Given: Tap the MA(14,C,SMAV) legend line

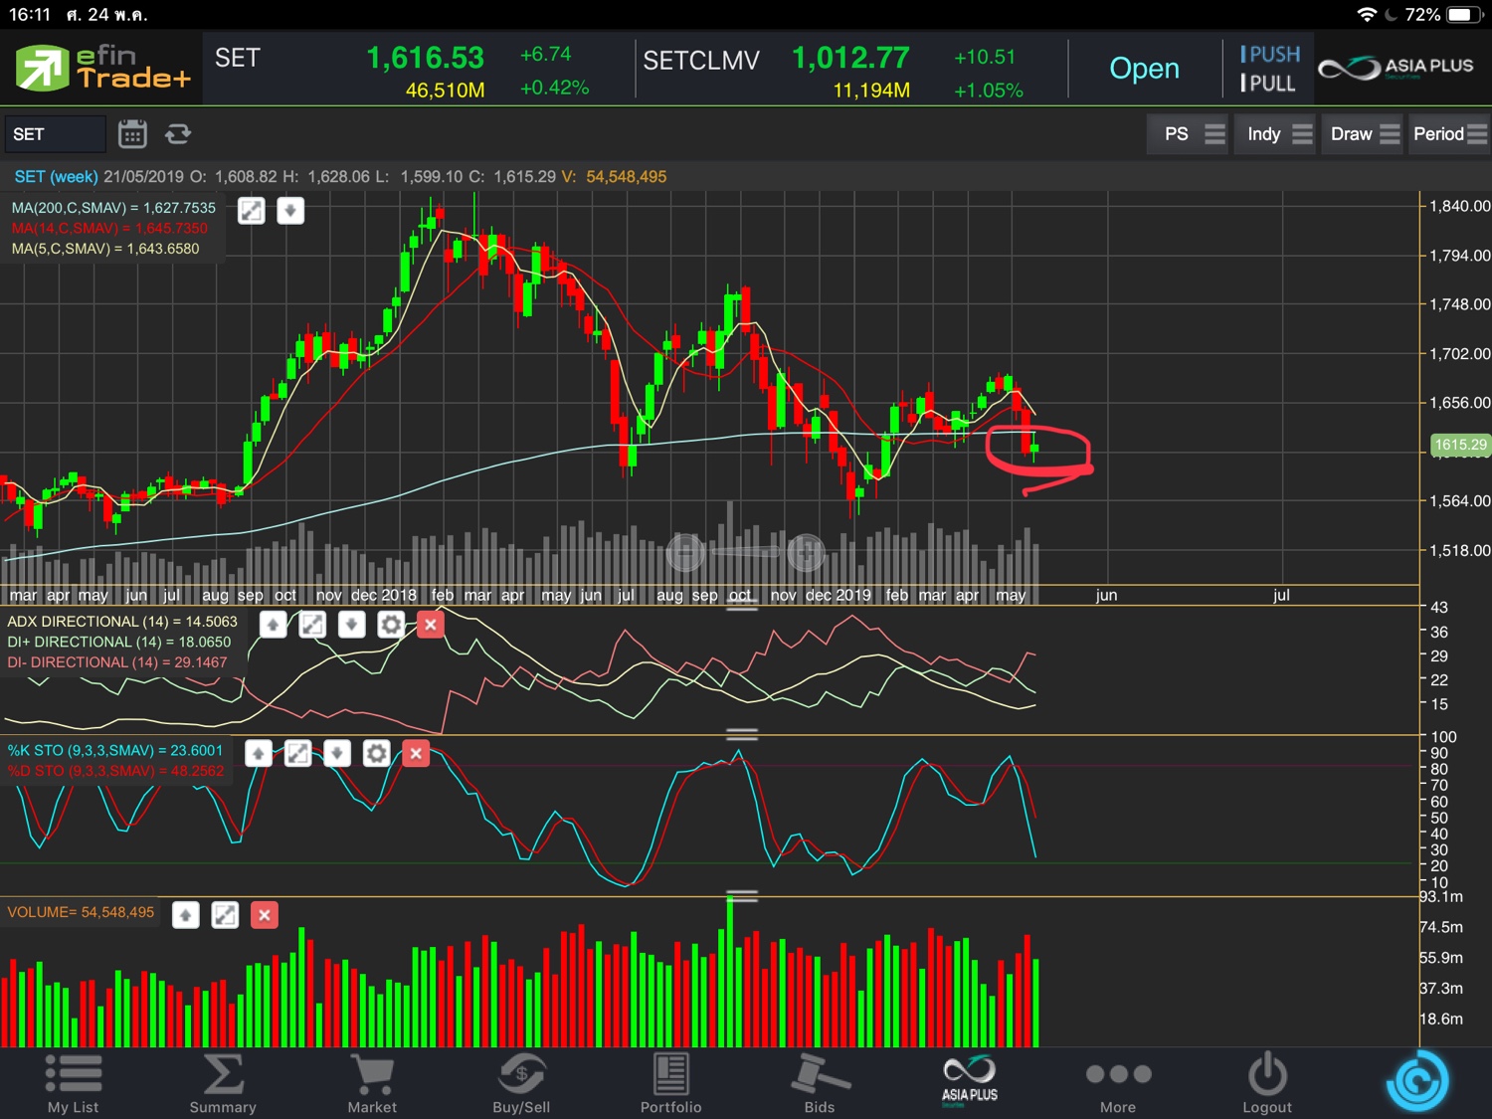Looking at the screenshot, I should pos(109,228).
